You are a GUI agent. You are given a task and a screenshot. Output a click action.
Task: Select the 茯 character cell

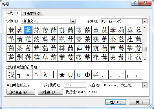tap(96, 39)
